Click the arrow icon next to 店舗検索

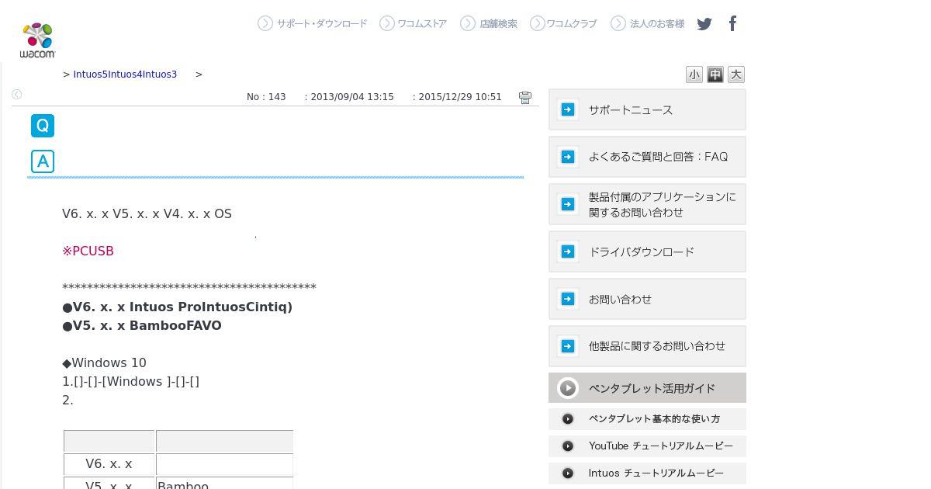coord(468,23)
